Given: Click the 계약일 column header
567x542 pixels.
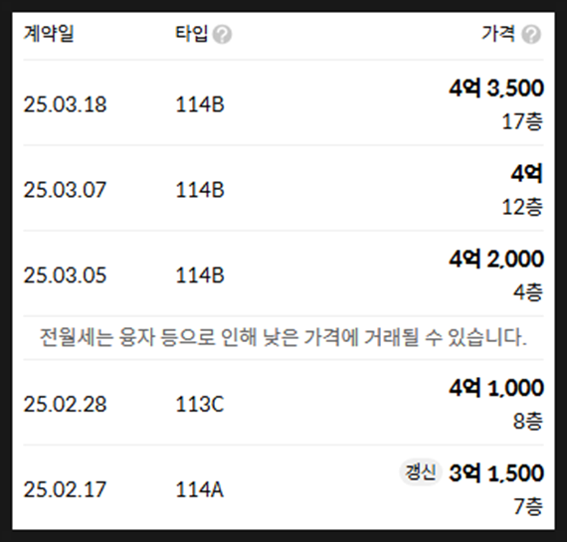Looking at the screenshot, I should [49, 34].
